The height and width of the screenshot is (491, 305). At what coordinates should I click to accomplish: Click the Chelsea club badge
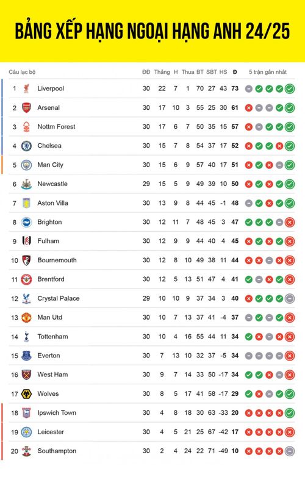(26, 146)
